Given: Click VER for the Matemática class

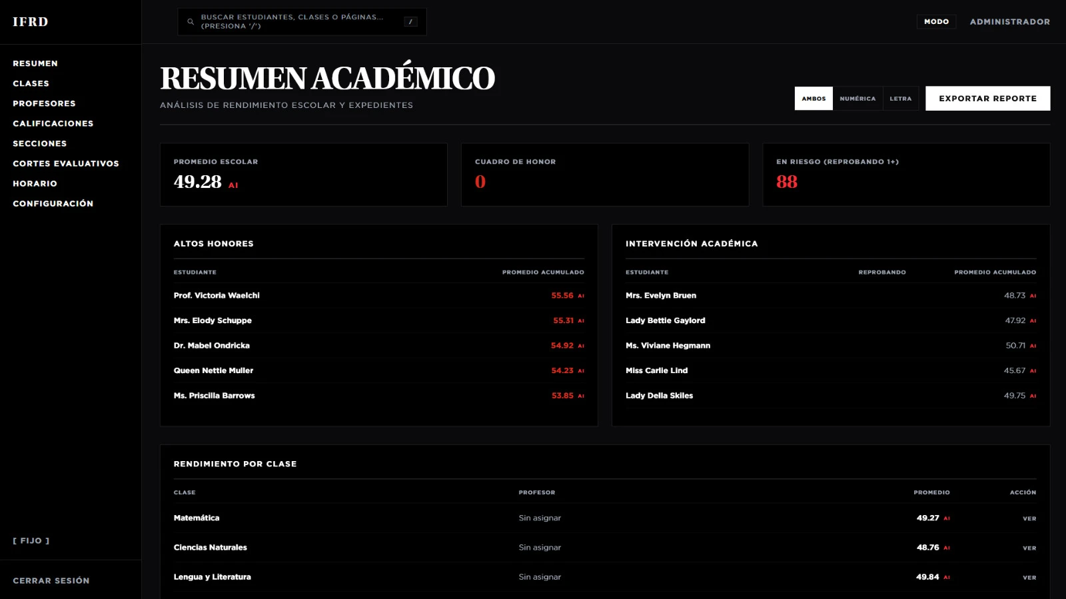Looking at the screenshot, I should click(1029, 518).
